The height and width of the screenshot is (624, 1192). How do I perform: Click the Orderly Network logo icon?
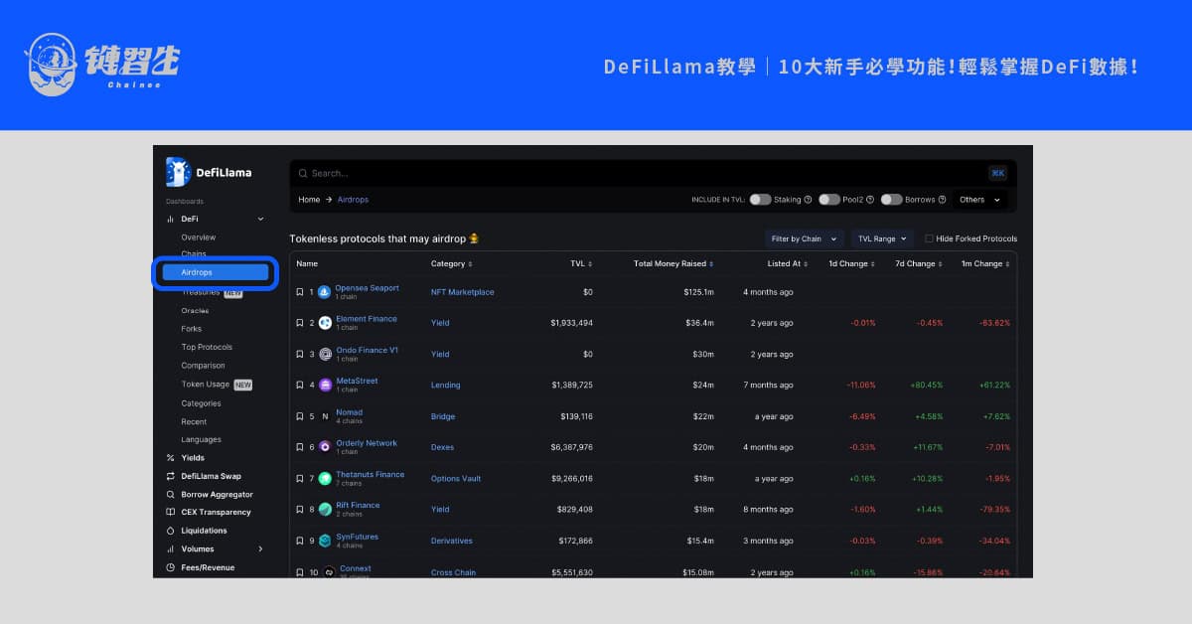click(x=325, y=447)
